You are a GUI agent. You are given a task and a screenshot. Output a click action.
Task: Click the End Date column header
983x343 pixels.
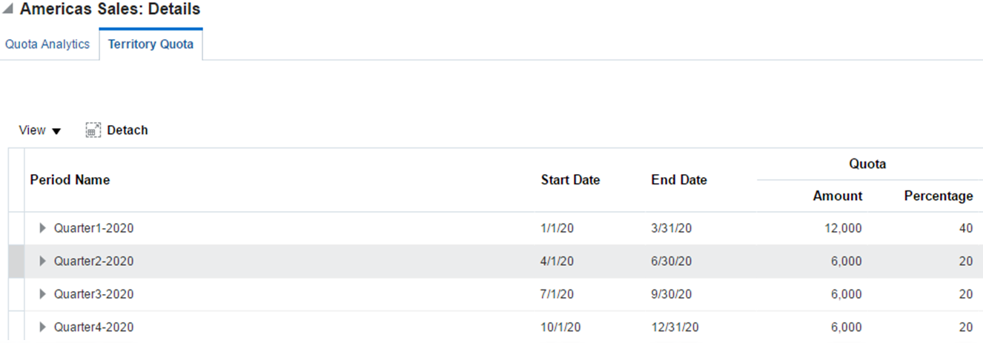[x=678, y=180]
